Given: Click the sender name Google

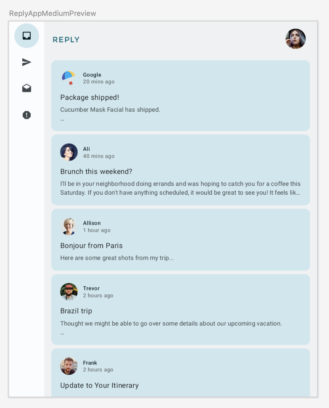Looking at the screenshot, I should (x=92, y=75).
